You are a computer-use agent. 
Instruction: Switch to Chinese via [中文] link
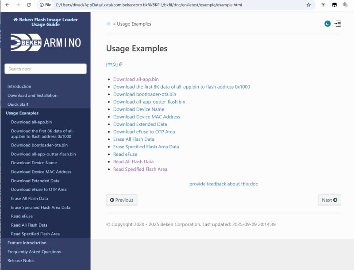click(114, 65)
